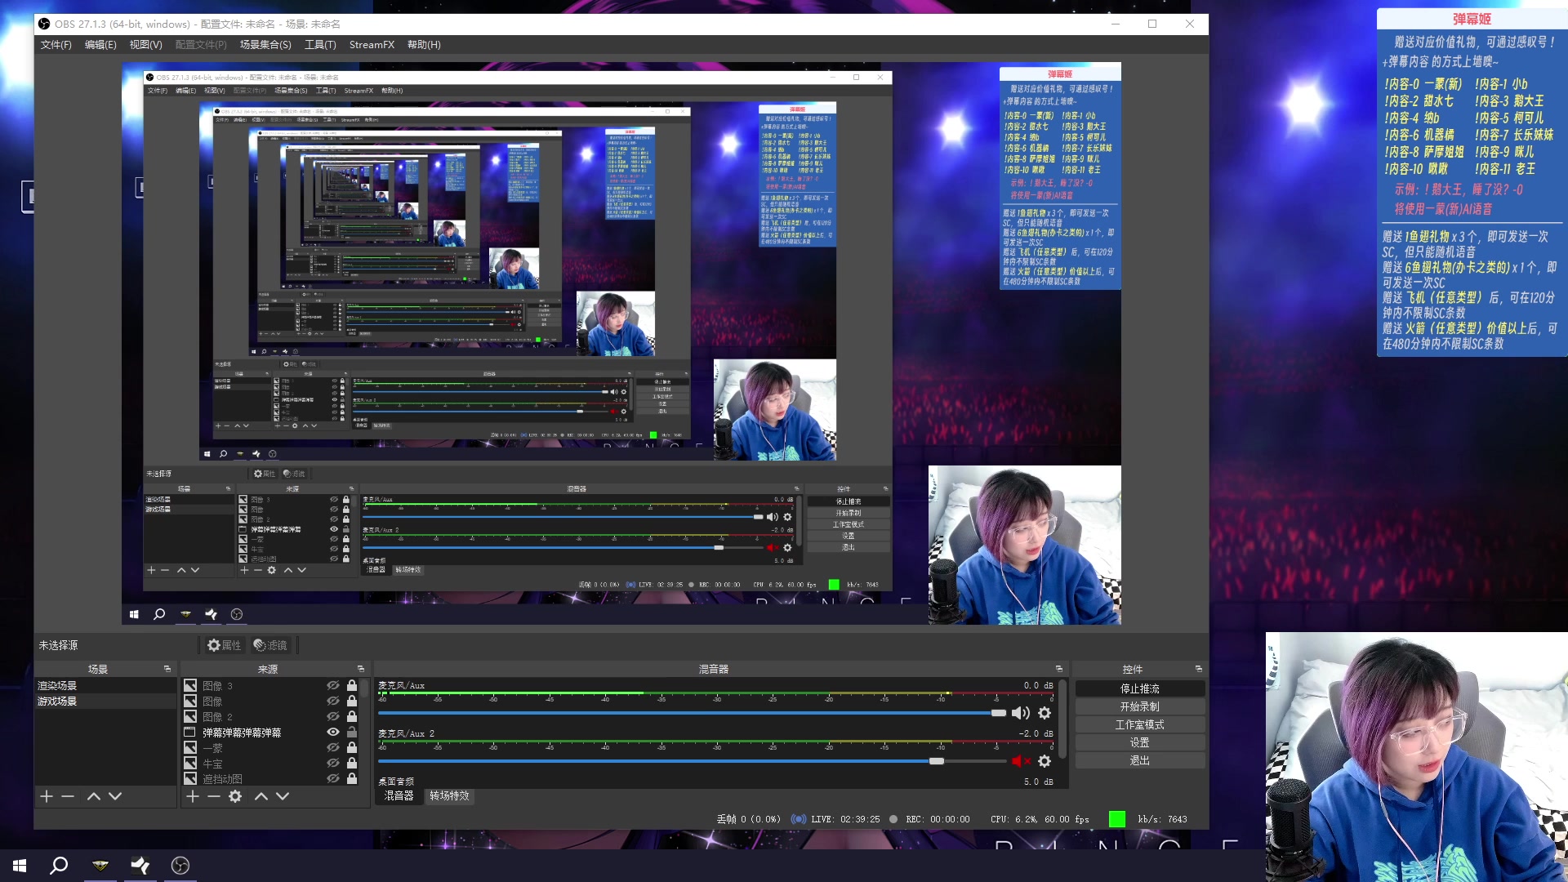Viewport: 1568px width, 882px height.
Task: Remove selected scene with minus button
Action: pyautogui.click(x=68, y=796)
